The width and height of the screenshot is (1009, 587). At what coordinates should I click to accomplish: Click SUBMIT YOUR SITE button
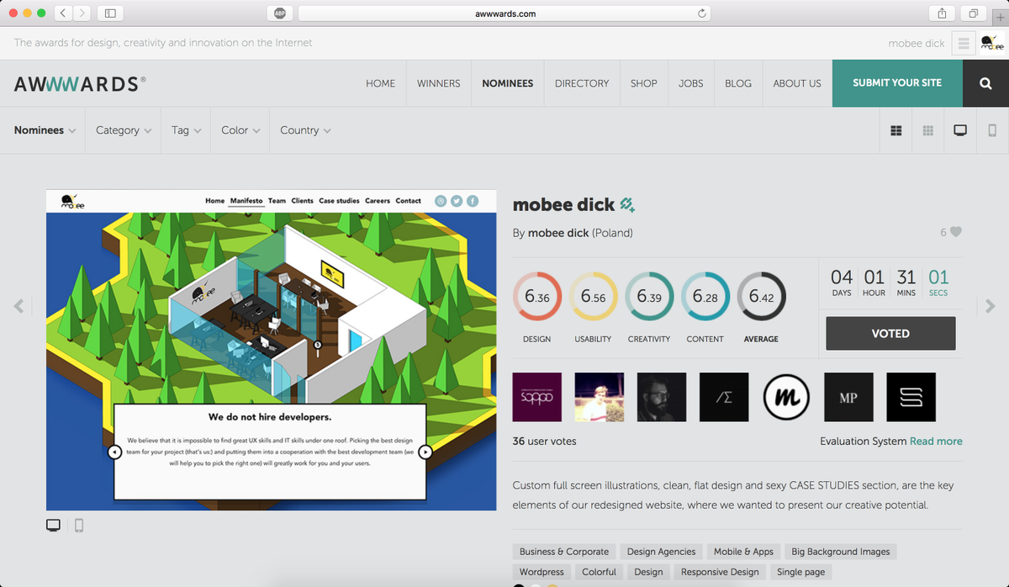pyautogui.click(x=897, y=83)
